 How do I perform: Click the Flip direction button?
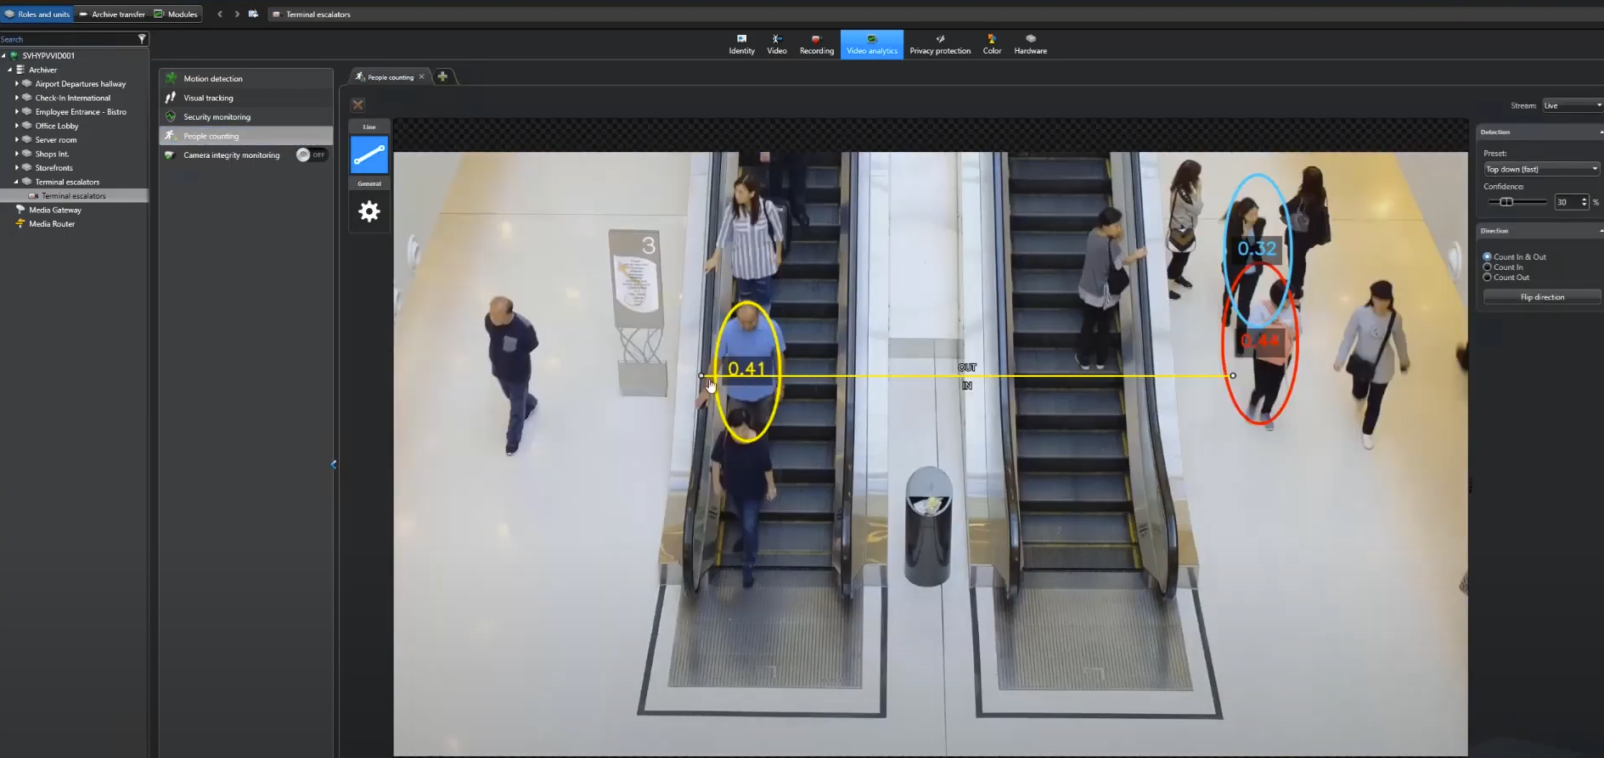[1541, 297]
